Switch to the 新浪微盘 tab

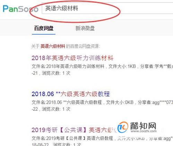pyautogui.click(x=85, y=28)
